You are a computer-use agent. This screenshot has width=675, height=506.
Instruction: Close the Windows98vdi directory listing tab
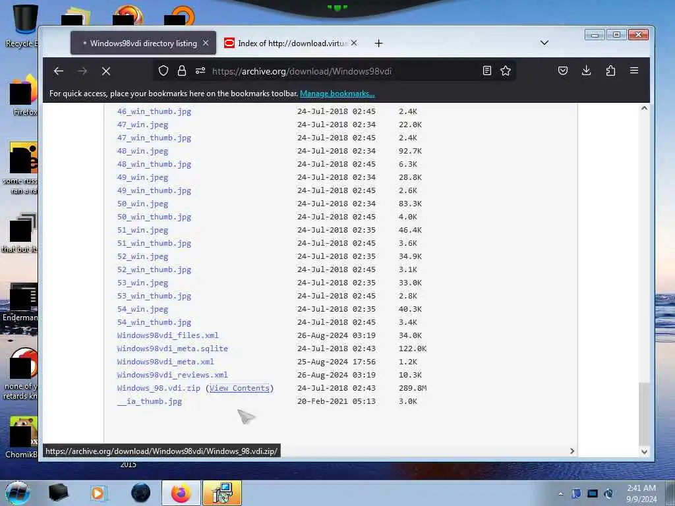tap(206, 43)
